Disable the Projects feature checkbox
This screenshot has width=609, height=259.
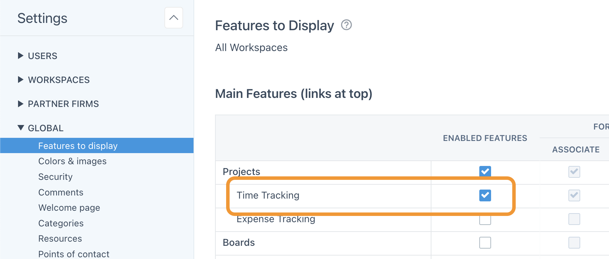[x=485, y=171]
